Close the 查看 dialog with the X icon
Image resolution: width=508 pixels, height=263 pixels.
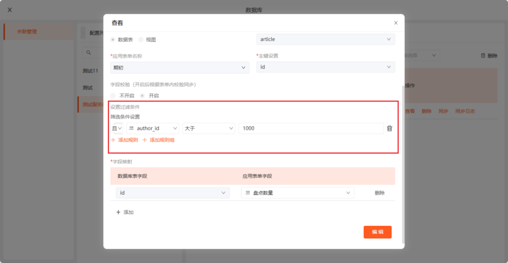(396, 23)
